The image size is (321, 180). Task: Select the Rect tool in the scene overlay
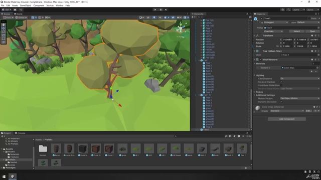(4, 38)
